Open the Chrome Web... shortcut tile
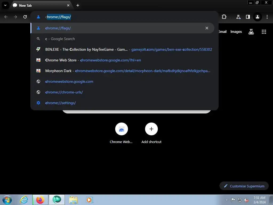 [121, 133]
